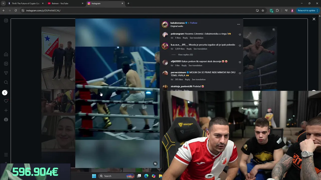Like b.a.r.o.n__011__'s comment
The height and width of the screenshot is (180, 321).
click(x=240, y=46)
